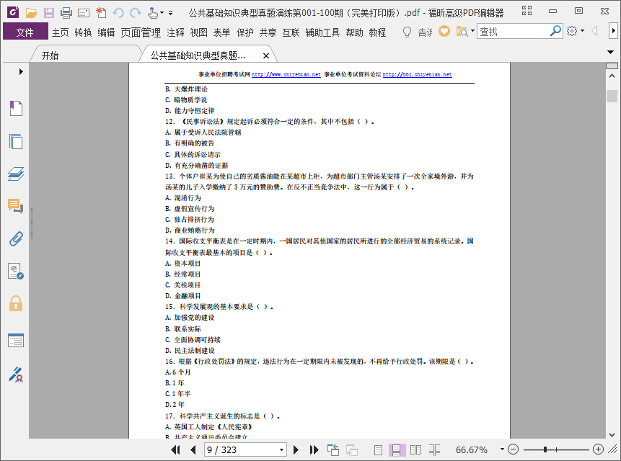
Task: Create new PDF with starred page icon
Action: (x=101, y=13)
